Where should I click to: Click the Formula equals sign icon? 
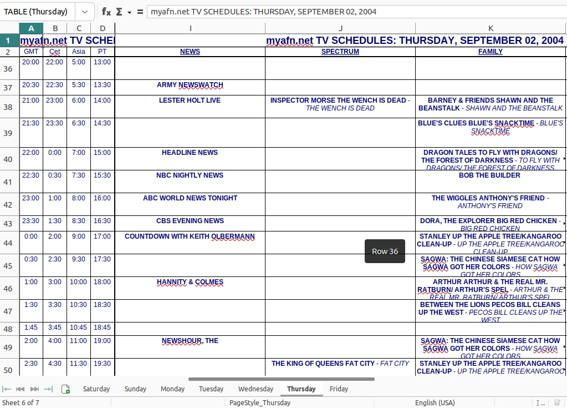pyautogui.click(x=140, y=12)
